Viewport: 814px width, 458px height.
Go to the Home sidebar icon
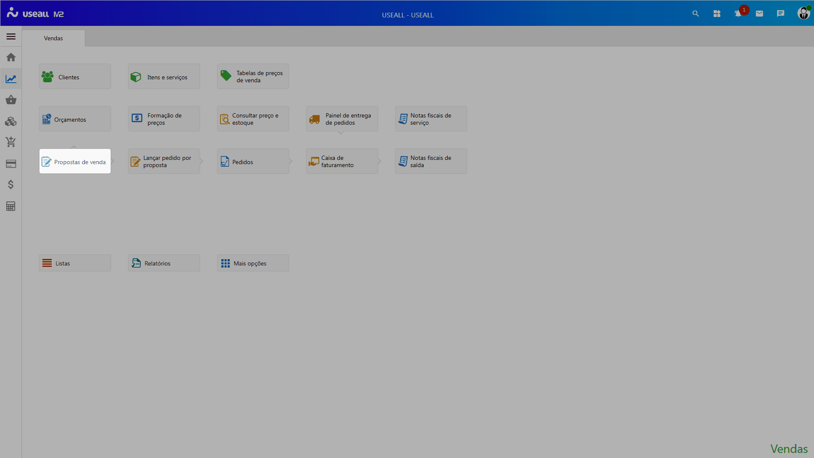tap(11, 57)
